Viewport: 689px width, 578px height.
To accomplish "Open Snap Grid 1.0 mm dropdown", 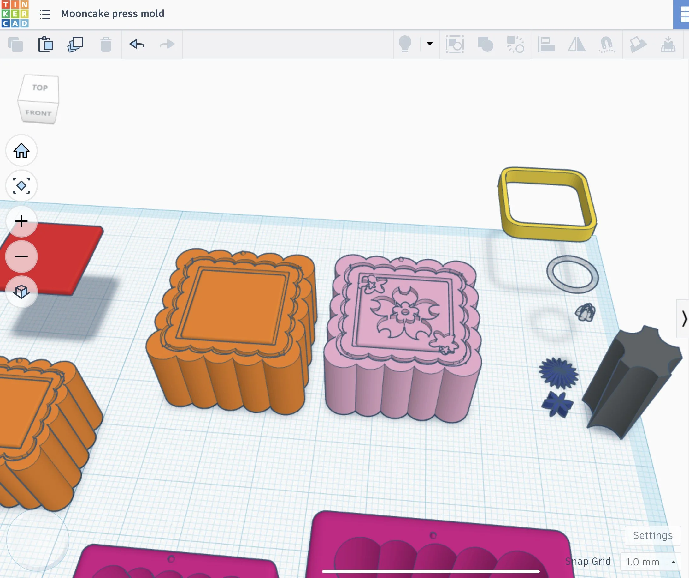I will (x=650, y=562).
